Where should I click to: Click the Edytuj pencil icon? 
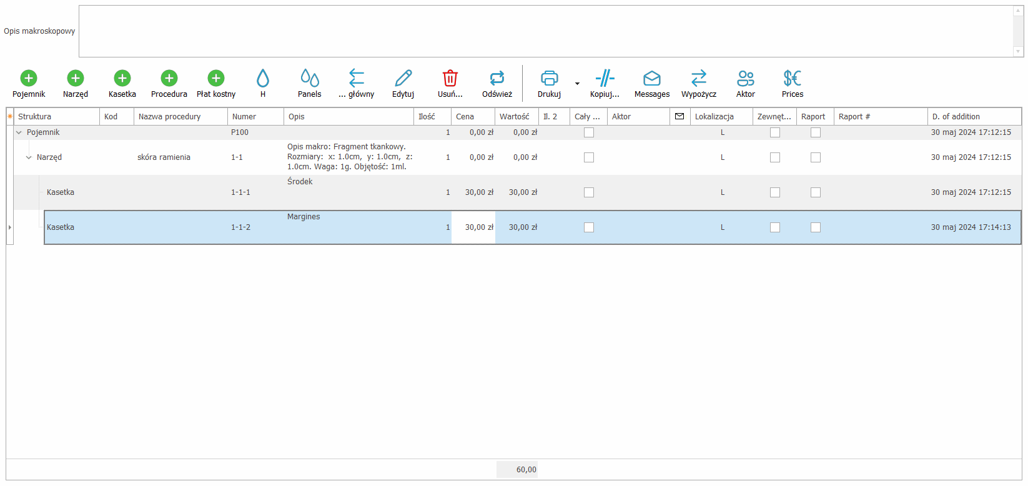tap(403, 78)
